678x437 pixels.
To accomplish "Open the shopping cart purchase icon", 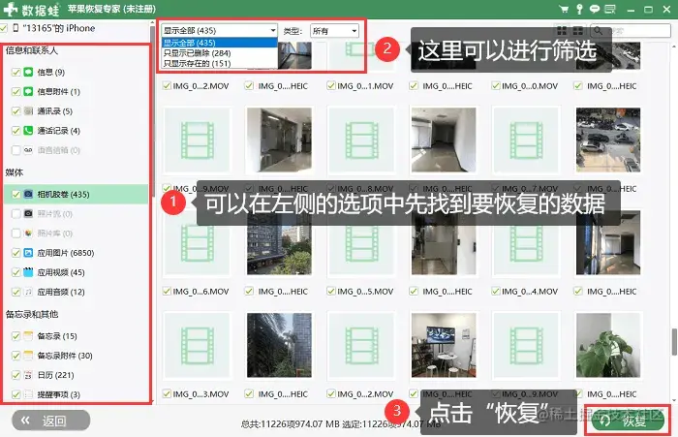I will coord(564,9).
